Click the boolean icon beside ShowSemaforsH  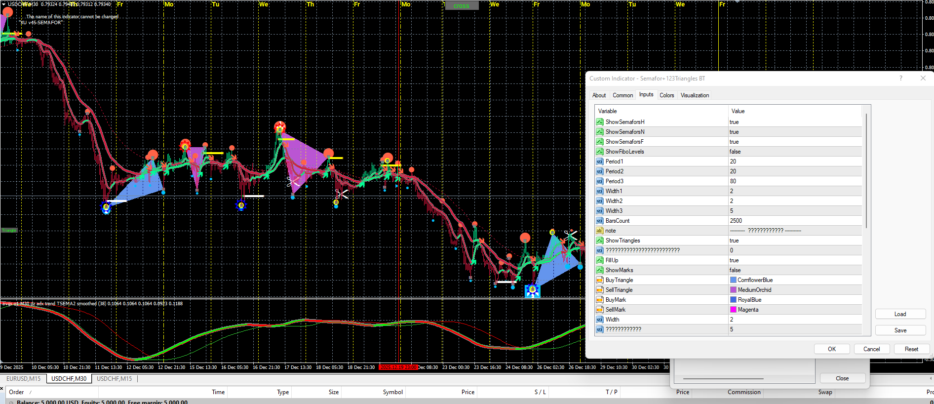click(599, 122)
